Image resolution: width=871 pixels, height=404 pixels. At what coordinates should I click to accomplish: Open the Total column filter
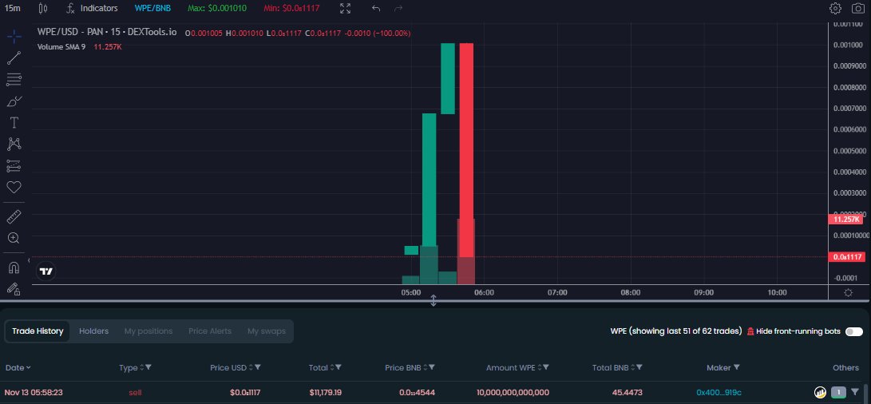pos(339,368)
